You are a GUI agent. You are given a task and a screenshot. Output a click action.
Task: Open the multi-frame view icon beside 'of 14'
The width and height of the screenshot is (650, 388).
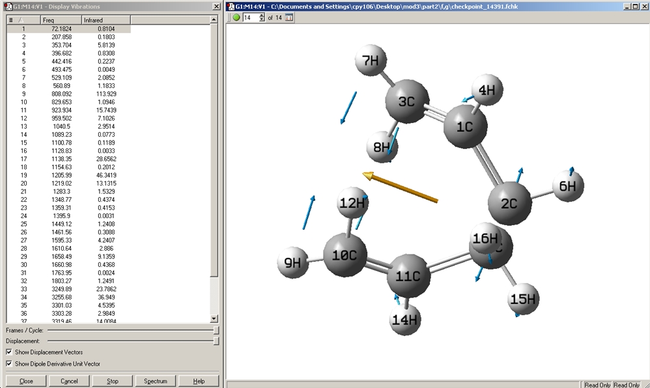click(x=289, y=18)
